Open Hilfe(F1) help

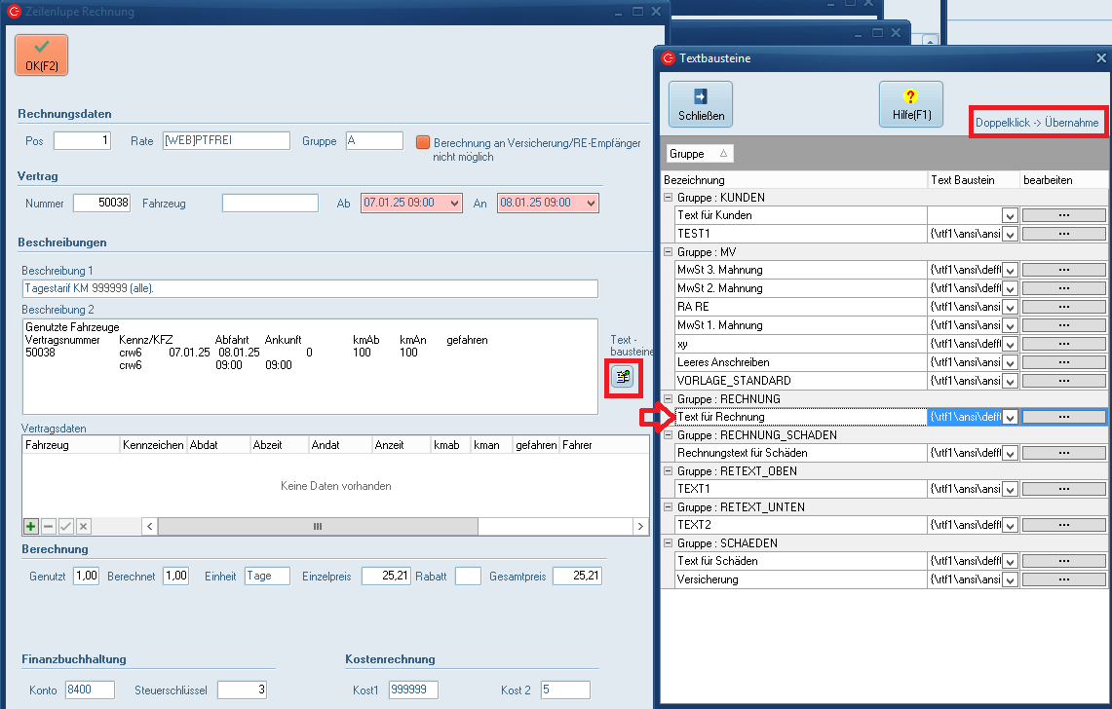pos(910,104)
